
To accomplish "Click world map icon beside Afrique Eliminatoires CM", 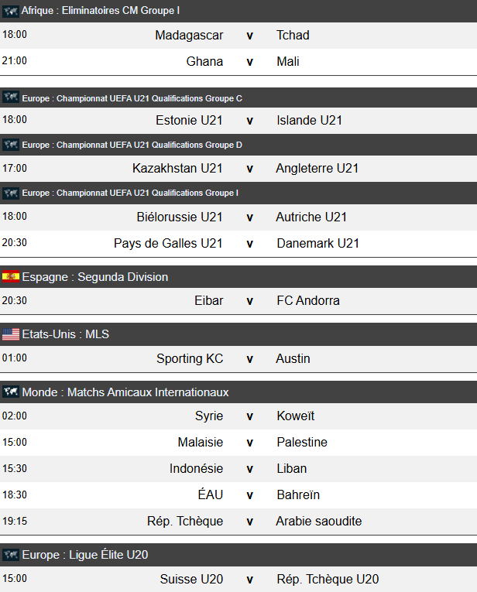I will coord(11,11).
